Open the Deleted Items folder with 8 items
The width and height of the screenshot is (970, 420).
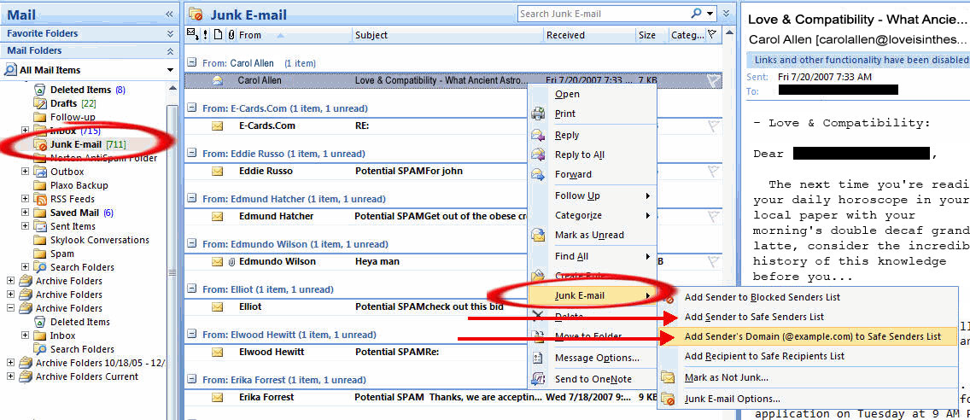[x=87, y=90]
